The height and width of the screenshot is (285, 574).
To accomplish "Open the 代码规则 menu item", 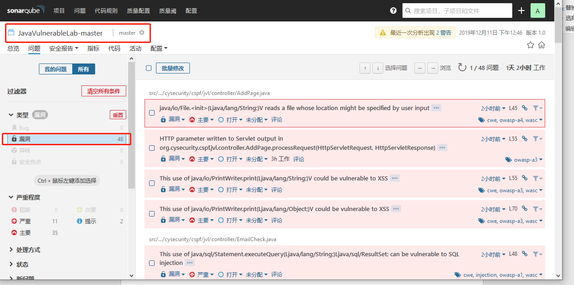I will tap(106, 11).
